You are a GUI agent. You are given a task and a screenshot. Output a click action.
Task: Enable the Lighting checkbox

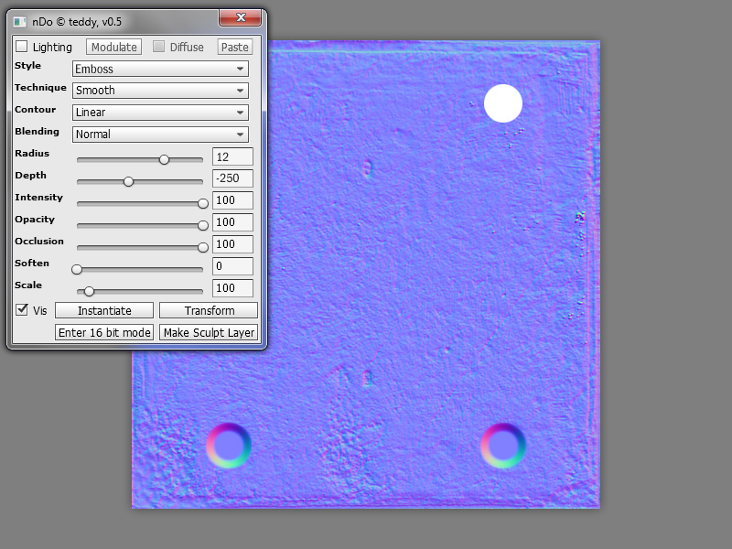pyautogui.click(x=21, y=47)
